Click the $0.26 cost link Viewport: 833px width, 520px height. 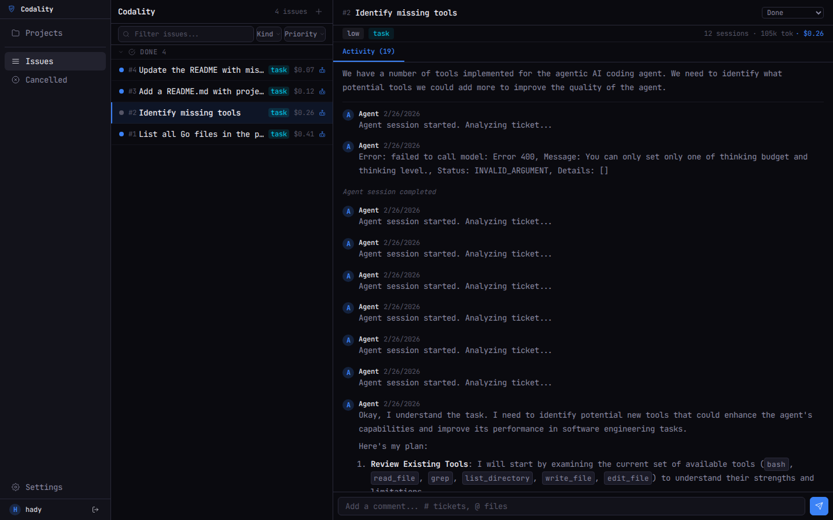(813, 33)
